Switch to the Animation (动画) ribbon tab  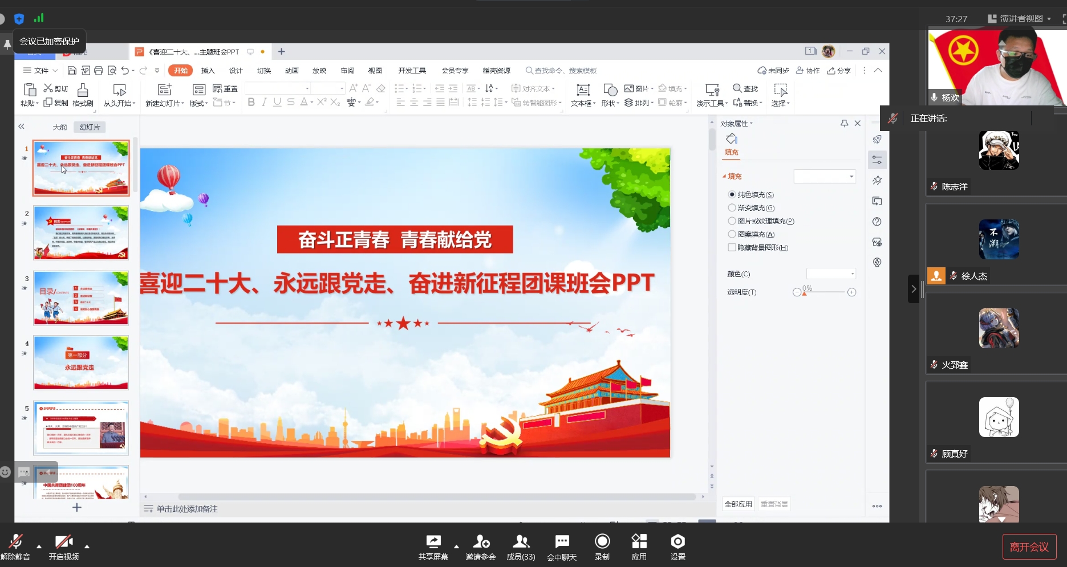292,71
